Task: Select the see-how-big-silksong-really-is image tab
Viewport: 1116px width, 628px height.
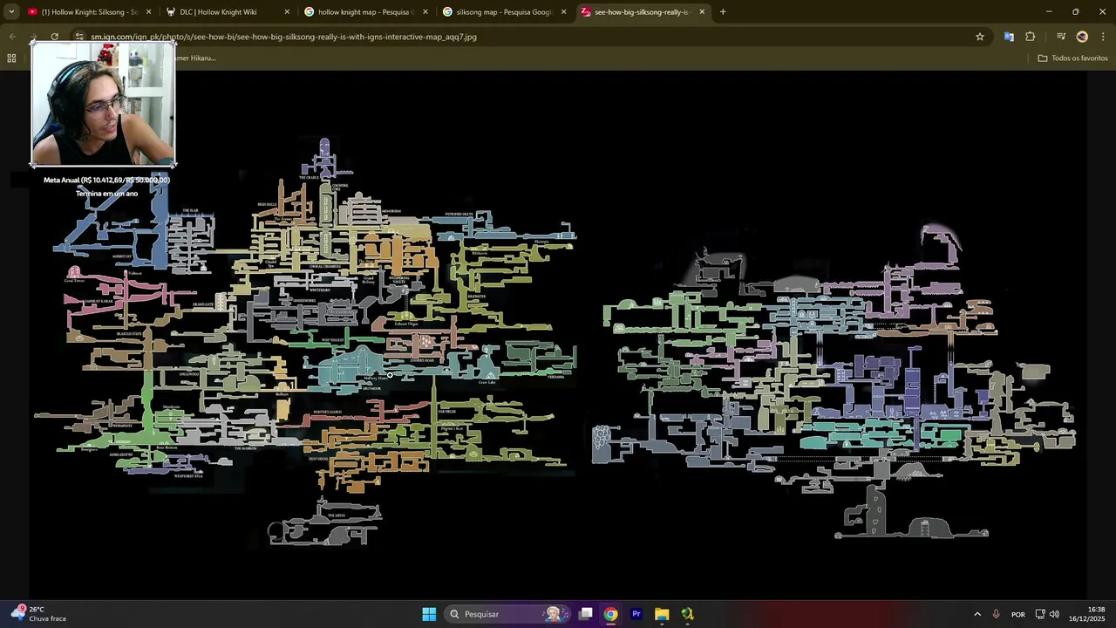Action: point(641,12)
